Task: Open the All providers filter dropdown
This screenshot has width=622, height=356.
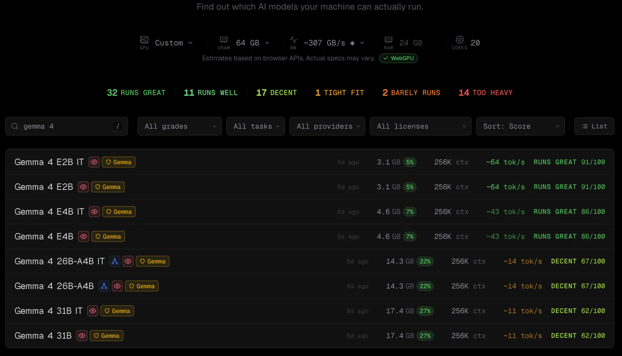Action: (327, 126)
